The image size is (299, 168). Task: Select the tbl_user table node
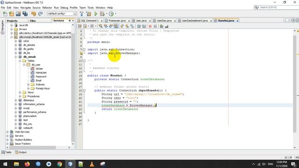(36, 65)
